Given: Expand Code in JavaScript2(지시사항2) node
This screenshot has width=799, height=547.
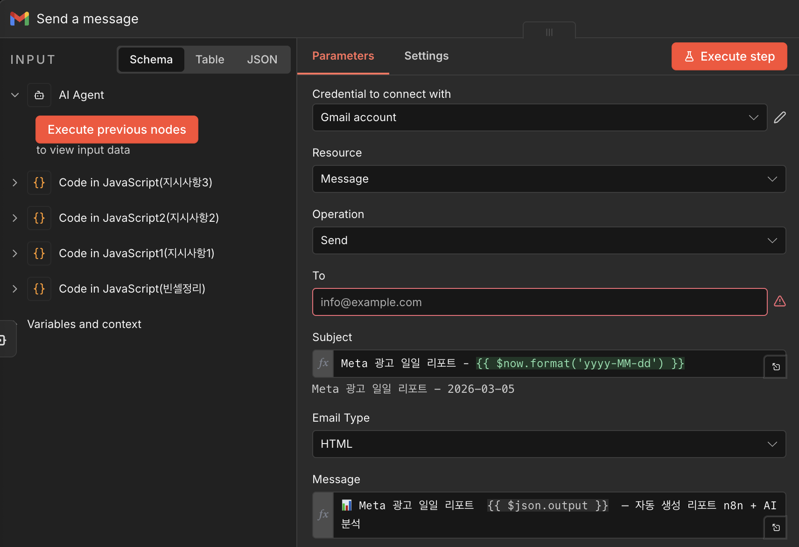Looking at the screenshot, I should [15, 218].
